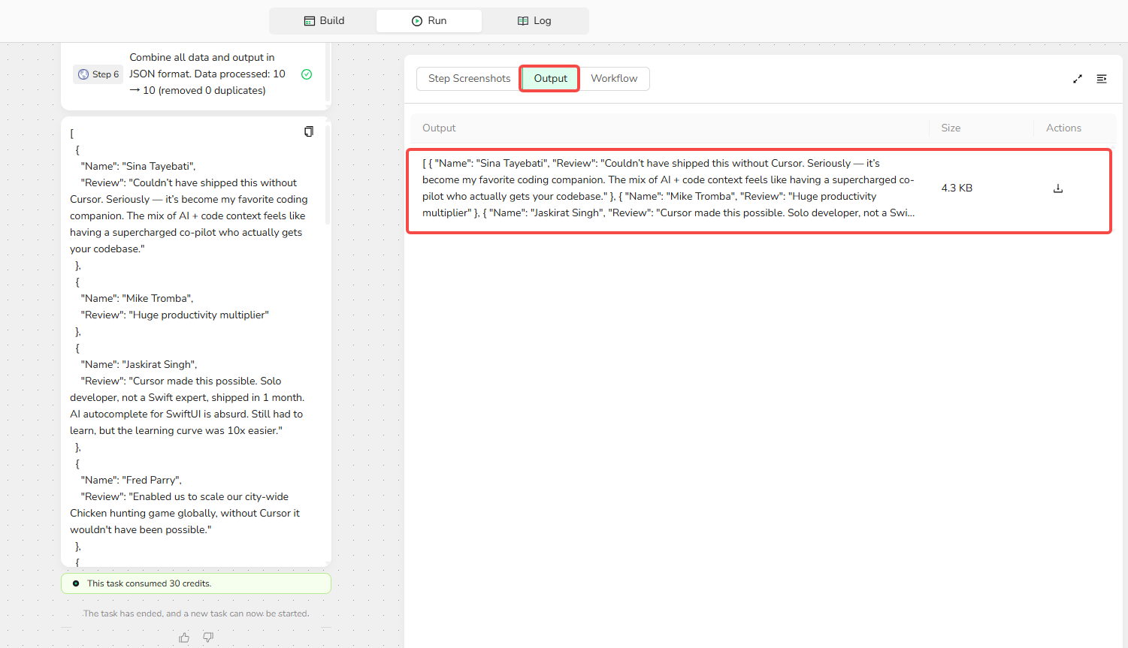This screenshot has width=1128, height=648.
Task: View the Log tab
Action: pyautogui.click(x=534, y=21)
